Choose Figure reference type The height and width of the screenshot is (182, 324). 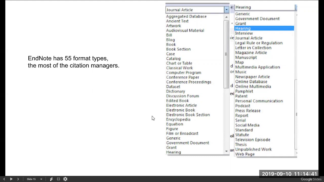(172, 129)
